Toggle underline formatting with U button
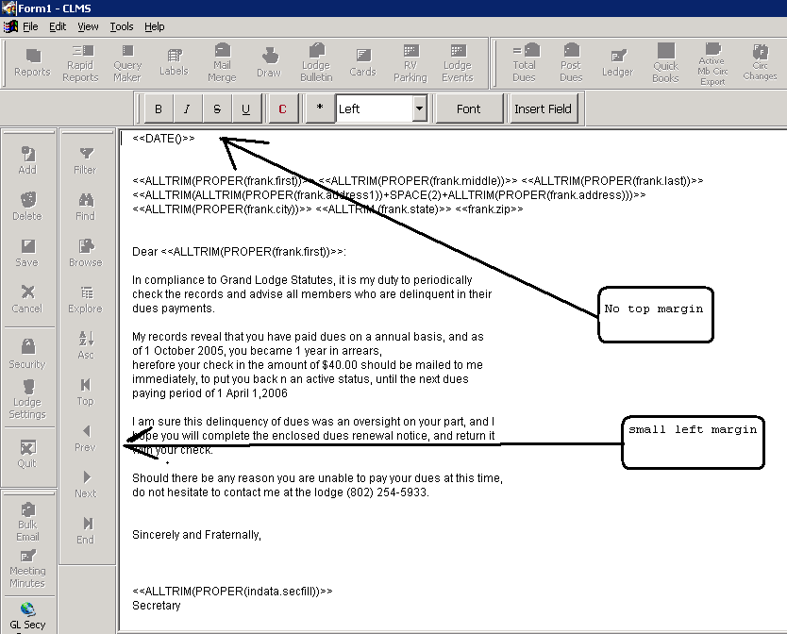Image resolution: width=787 pixels, height=634 pixels. click(x=246, y=109)
